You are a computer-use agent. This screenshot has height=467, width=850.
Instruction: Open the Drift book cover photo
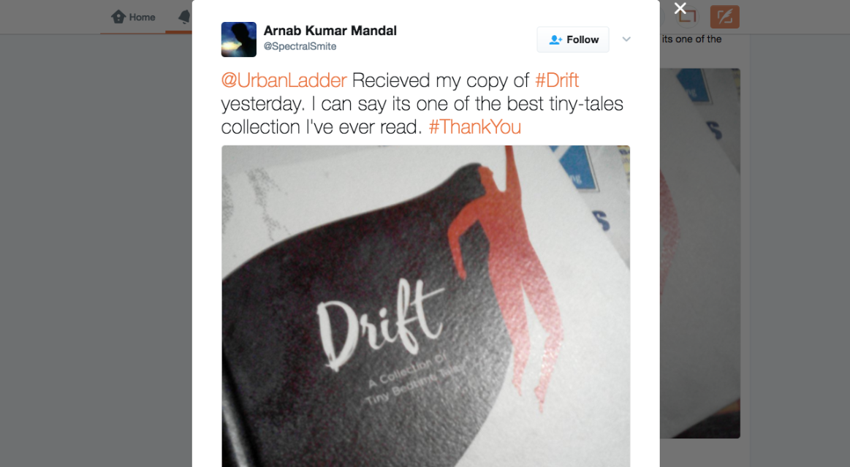tap(425, 306)
